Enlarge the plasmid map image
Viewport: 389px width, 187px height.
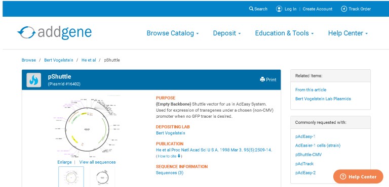tap(64, 162)
